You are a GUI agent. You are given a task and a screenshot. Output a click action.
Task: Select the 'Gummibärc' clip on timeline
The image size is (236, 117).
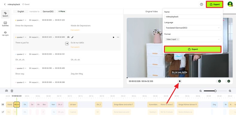click(x=153, y=104)
